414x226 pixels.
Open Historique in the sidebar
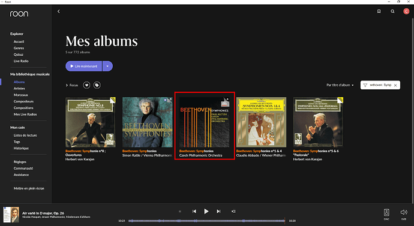pyautogui.click(x=21, y=148)
